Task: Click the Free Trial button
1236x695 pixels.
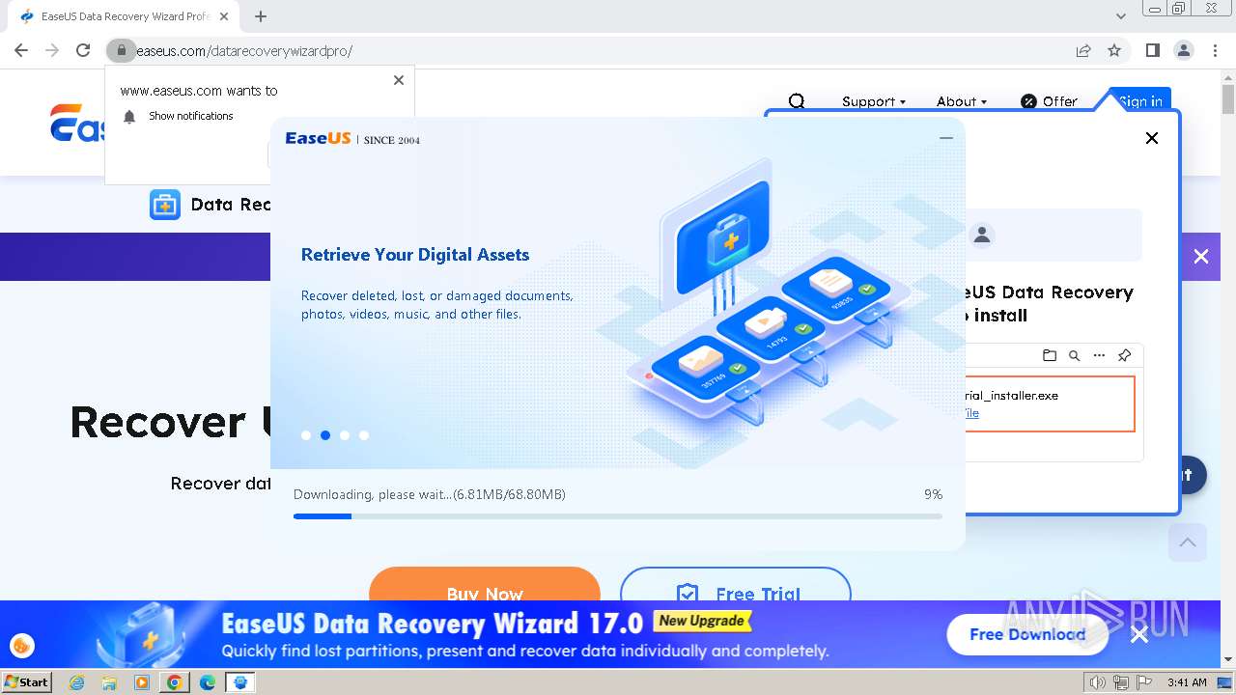Action: point(736,584)
